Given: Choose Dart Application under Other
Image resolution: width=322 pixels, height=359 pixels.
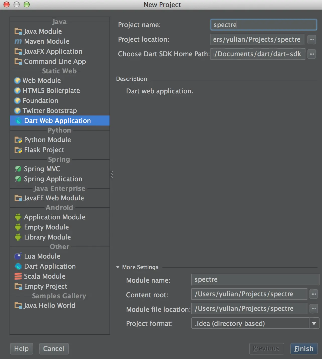Looking at the screenshot, I should point(50,266).
